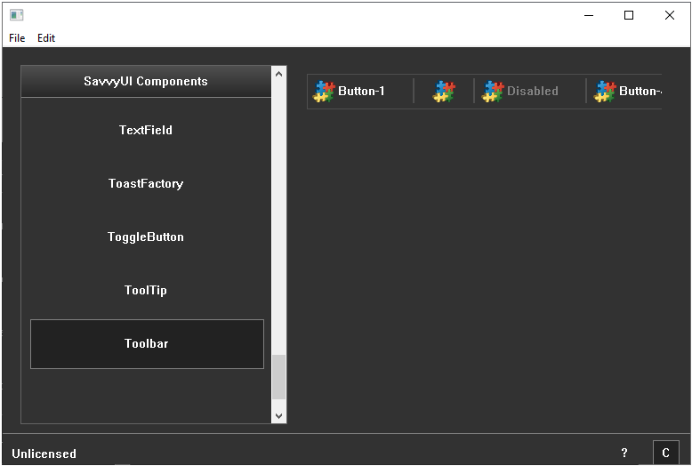Open the ToggleButton component demo
This screenshot has height=466, width=692.
point(146,237)
